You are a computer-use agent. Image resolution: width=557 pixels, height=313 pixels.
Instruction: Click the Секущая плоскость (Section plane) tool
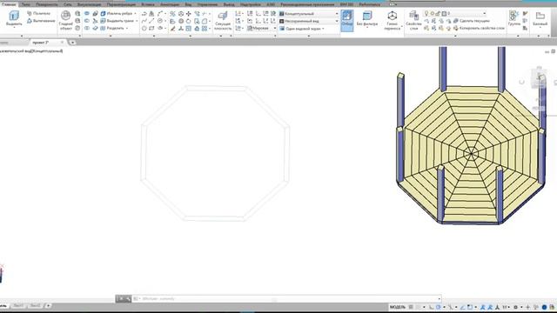(x=223, y=20)
